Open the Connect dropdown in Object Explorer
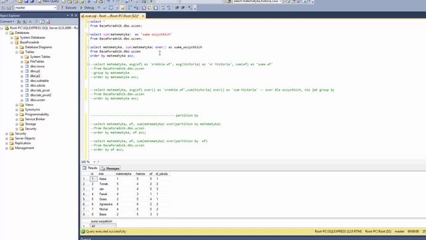 tap(7, 21)
